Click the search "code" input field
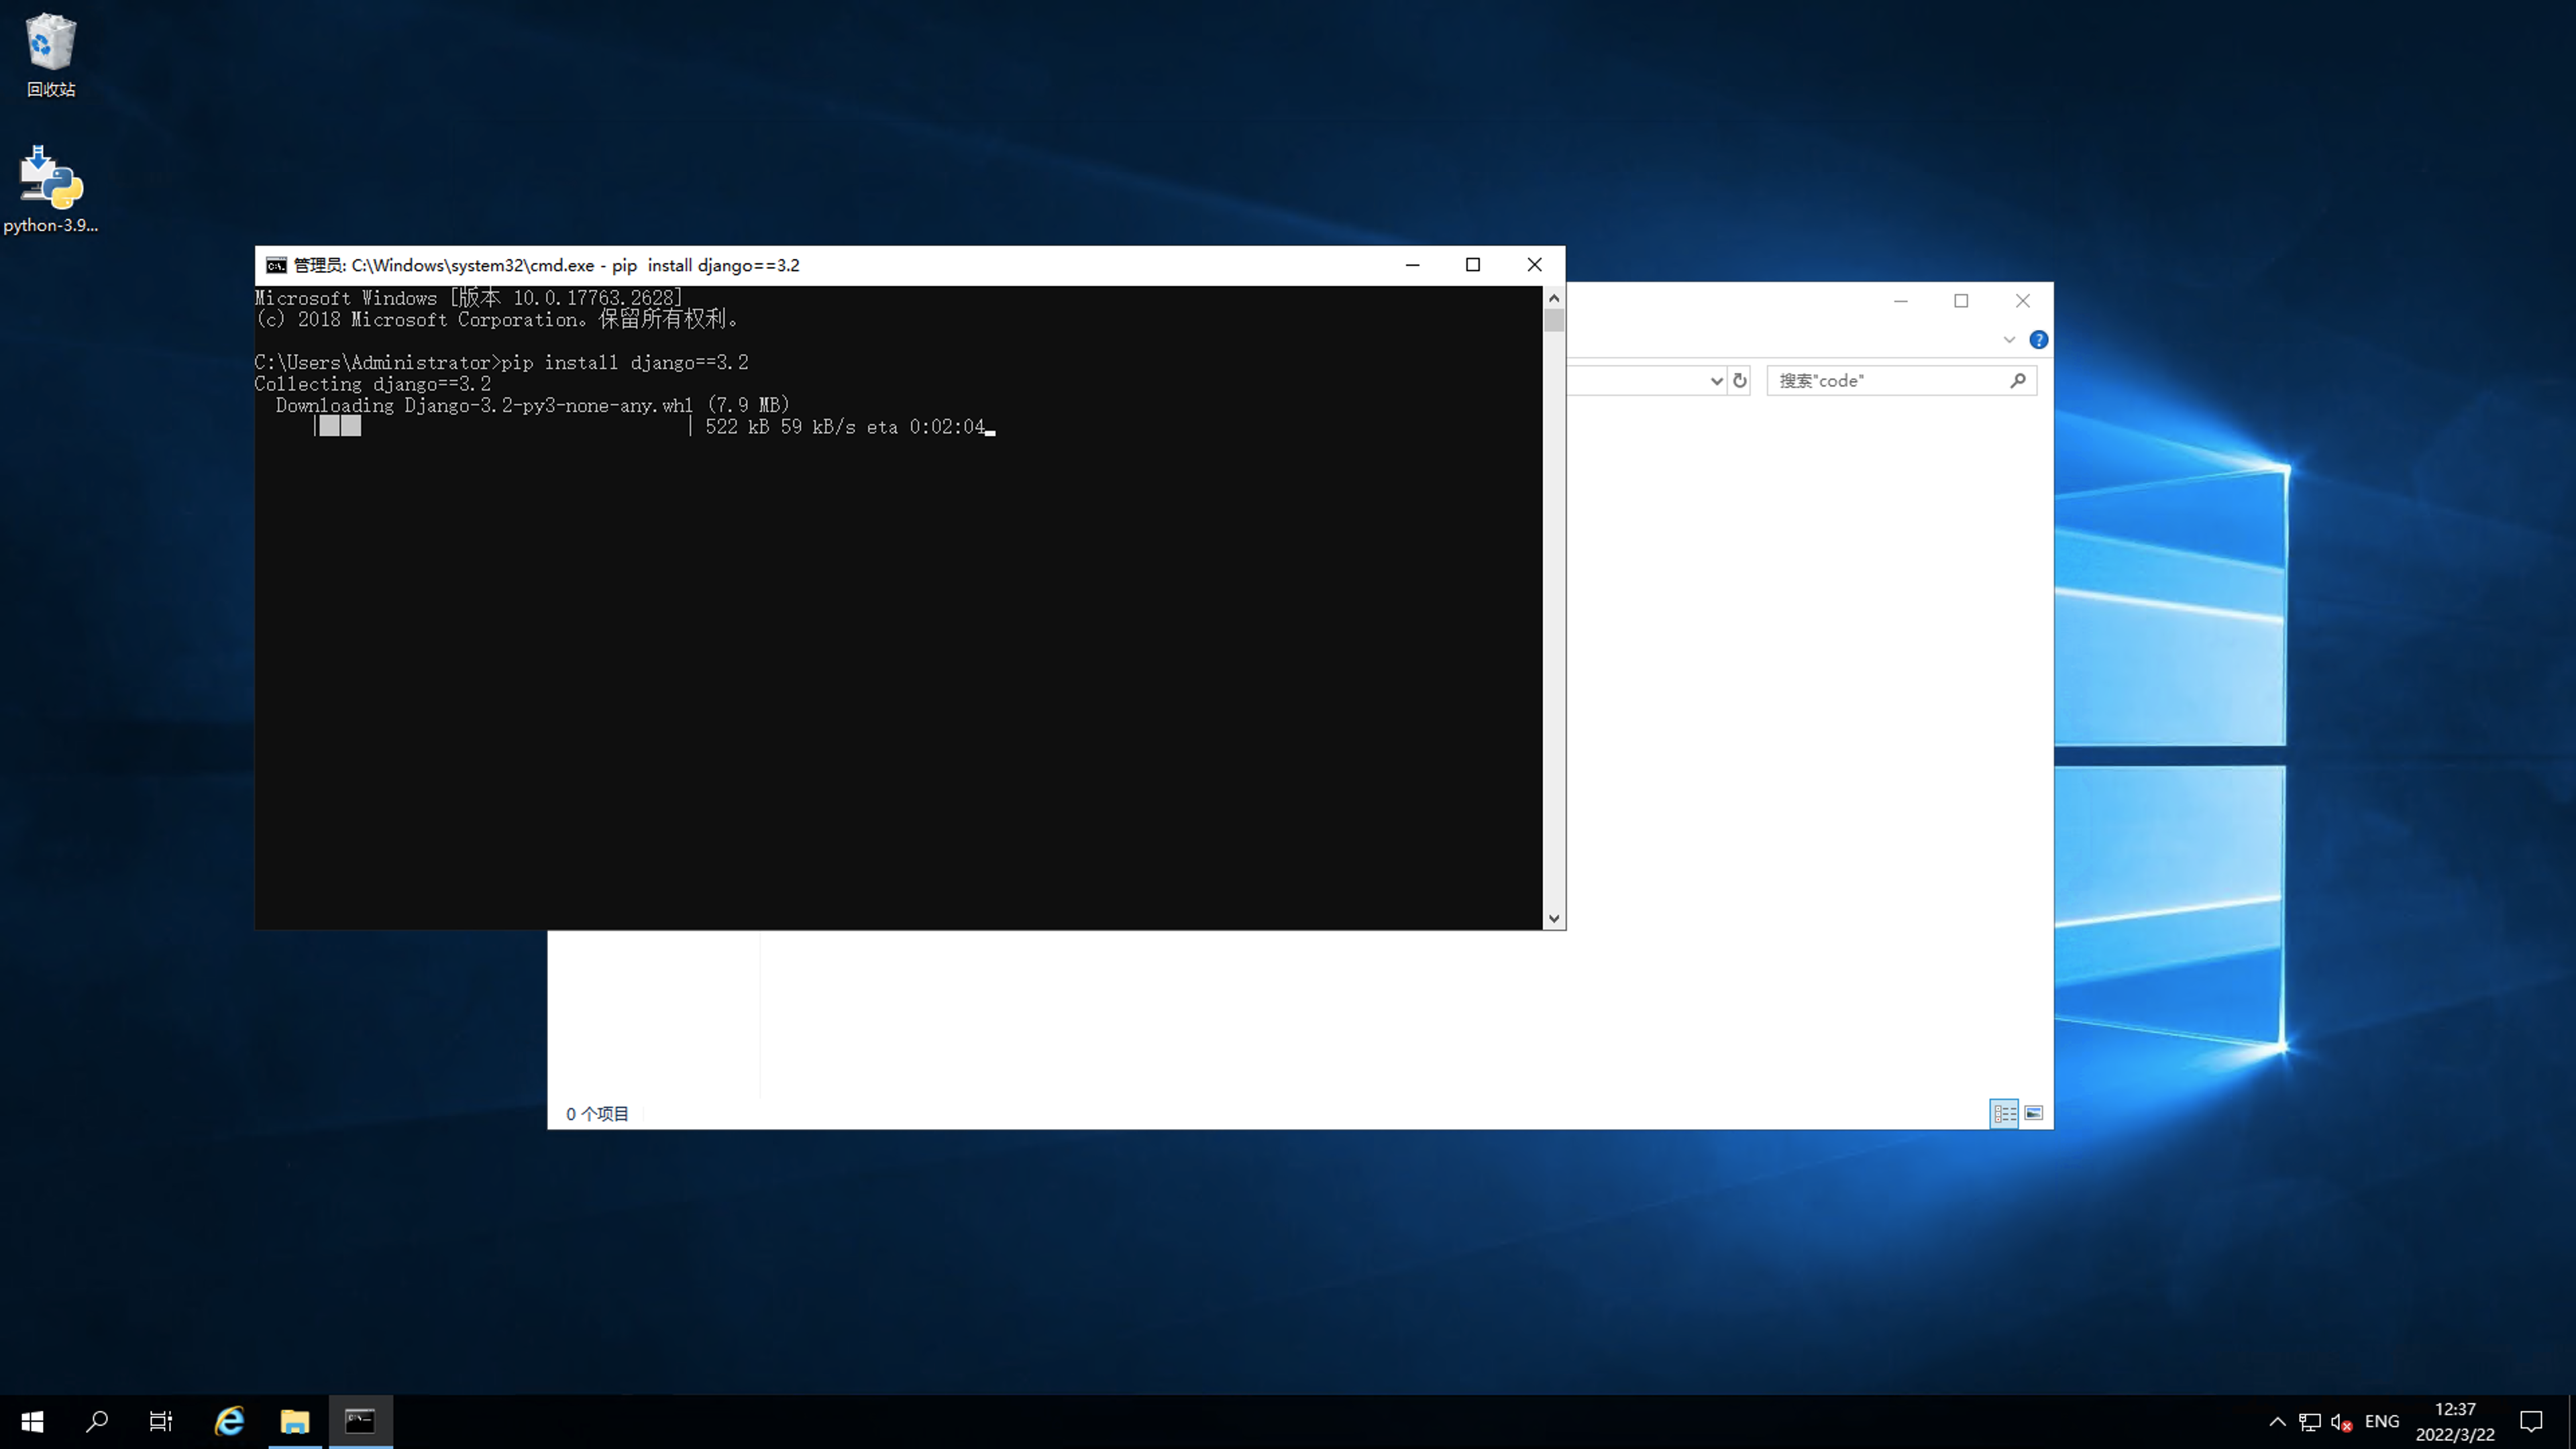This screenshot has width=2576, height=1449. pos(1890,380)
